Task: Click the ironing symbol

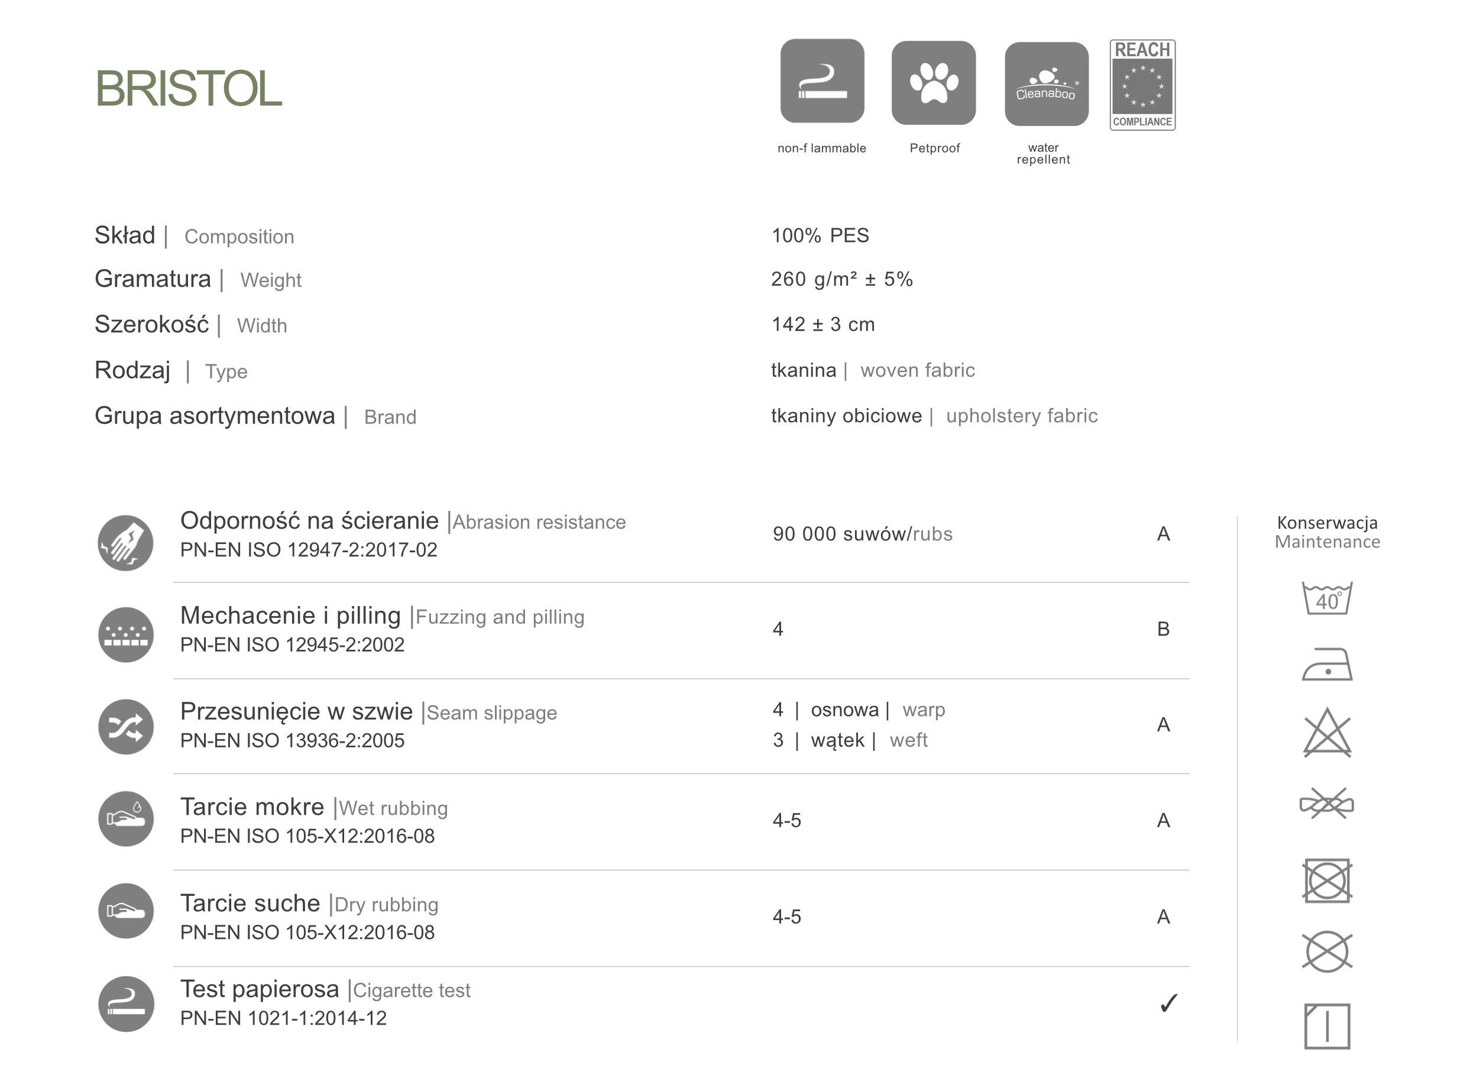Action: [1327, 665]
